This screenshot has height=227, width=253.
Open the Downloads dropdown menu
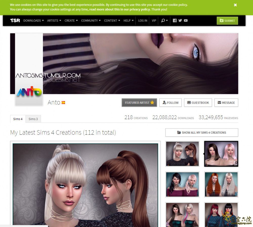(34, 21)
